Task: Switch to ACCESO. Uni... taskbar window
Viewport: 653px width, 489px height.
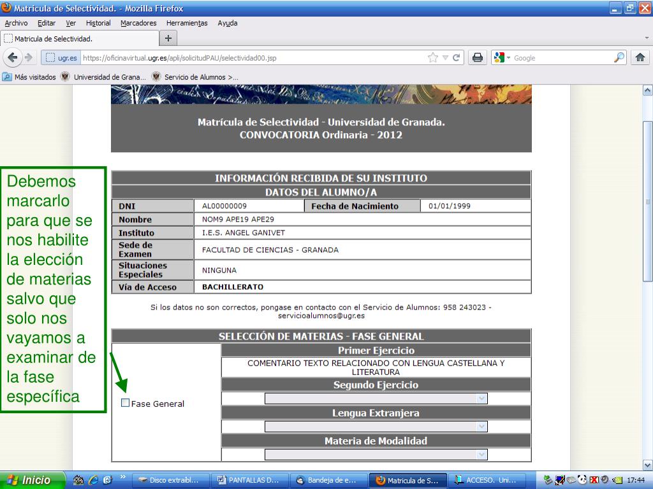Action: [487, 480]
